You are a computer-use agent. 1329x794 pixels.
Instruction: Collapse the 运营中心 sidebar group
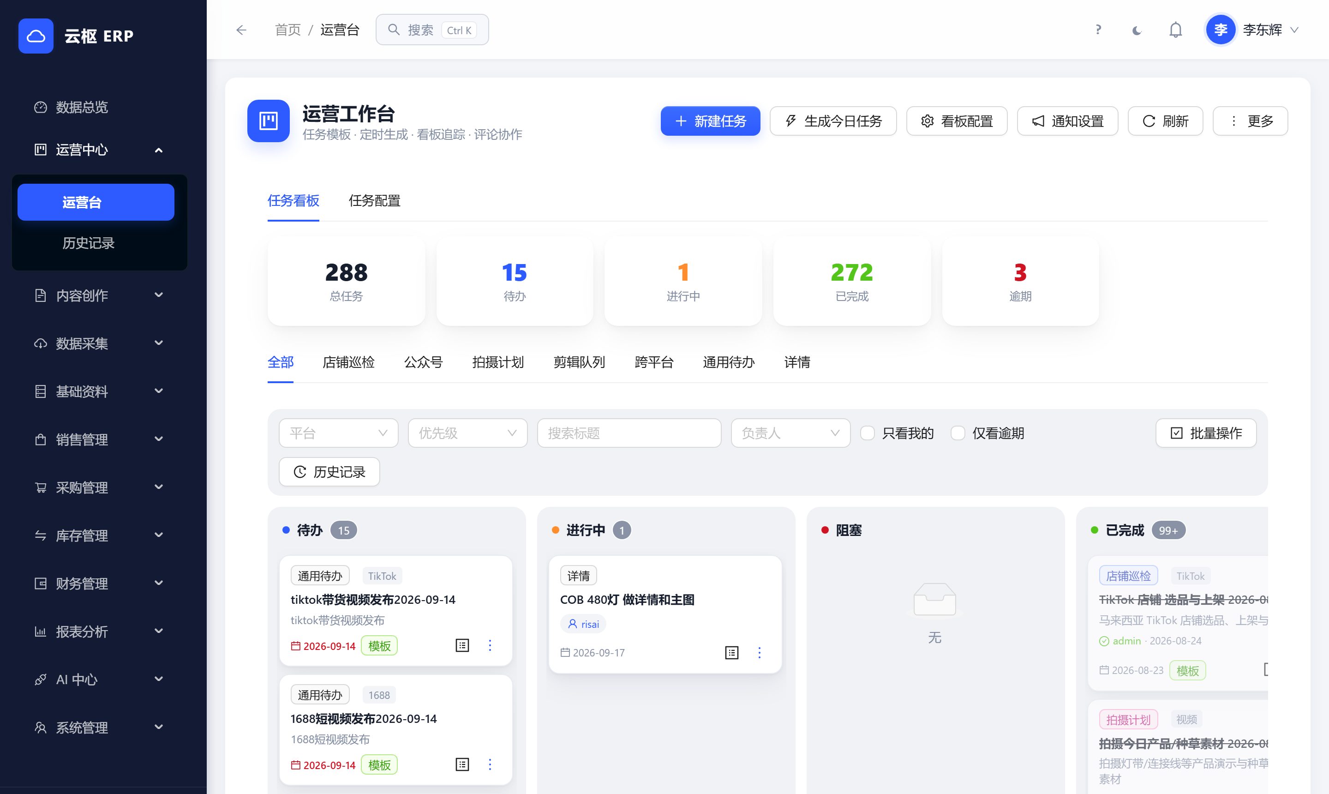point(159,150)
